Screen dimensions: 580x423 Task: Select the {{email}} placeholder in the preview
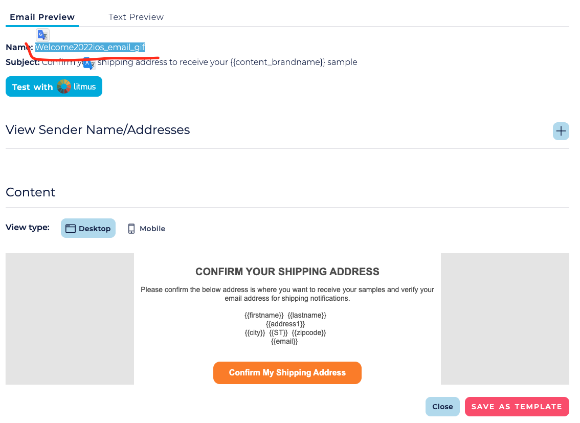click(284, 341)
